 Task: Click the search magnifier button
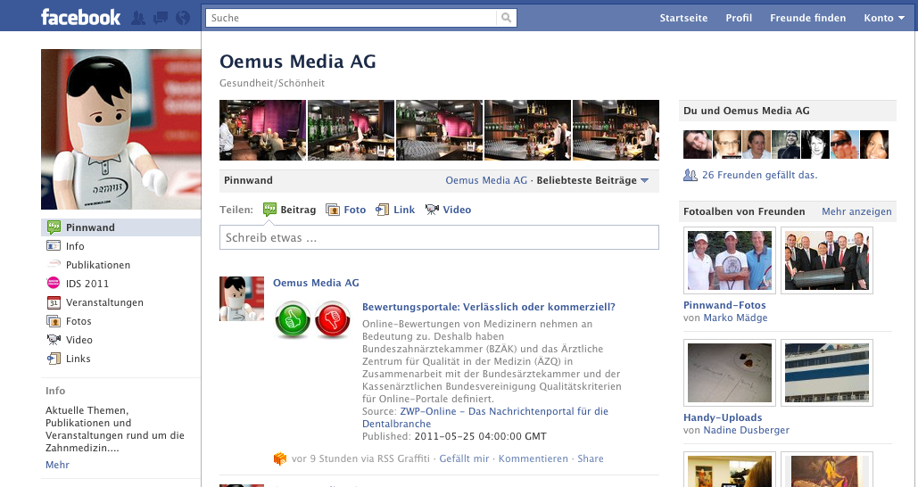point(507,18)
